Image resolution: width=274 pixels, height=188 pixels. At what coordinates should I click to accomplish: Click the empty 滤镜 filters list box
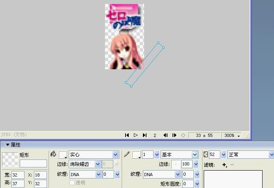[233, 179]
